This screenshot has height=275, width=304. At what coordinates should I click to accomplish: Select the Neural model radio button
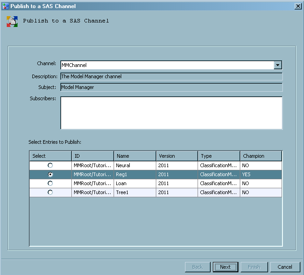50,165
